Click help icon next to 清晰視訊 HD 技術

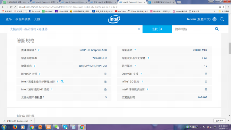pyautogui.click(x=52, y=90)
